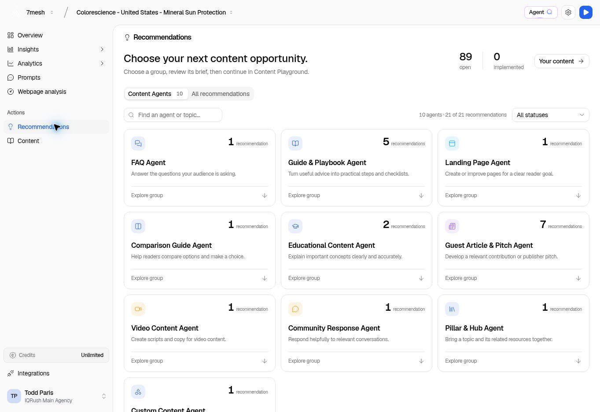Screen dimensions: 600x412
Task: Click the "89" open recommendations count
Action: 466,57
